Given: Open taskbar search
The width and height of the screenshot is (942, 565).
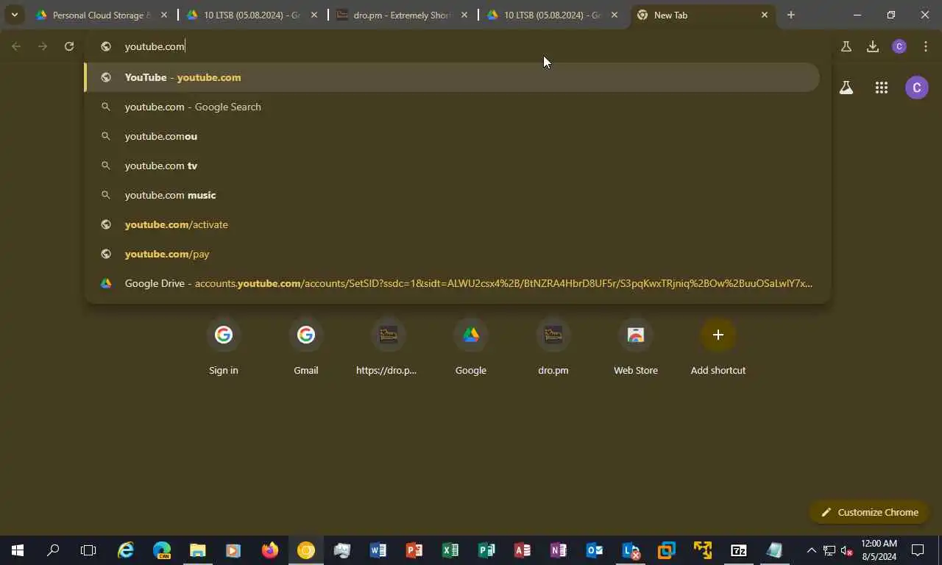Looking at the screenshot, I should (x=53, y=550).
